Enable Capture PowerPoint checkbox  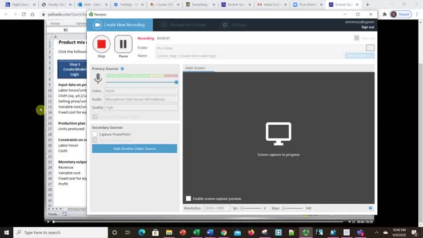pyautogui.click(x=95, y=134)
